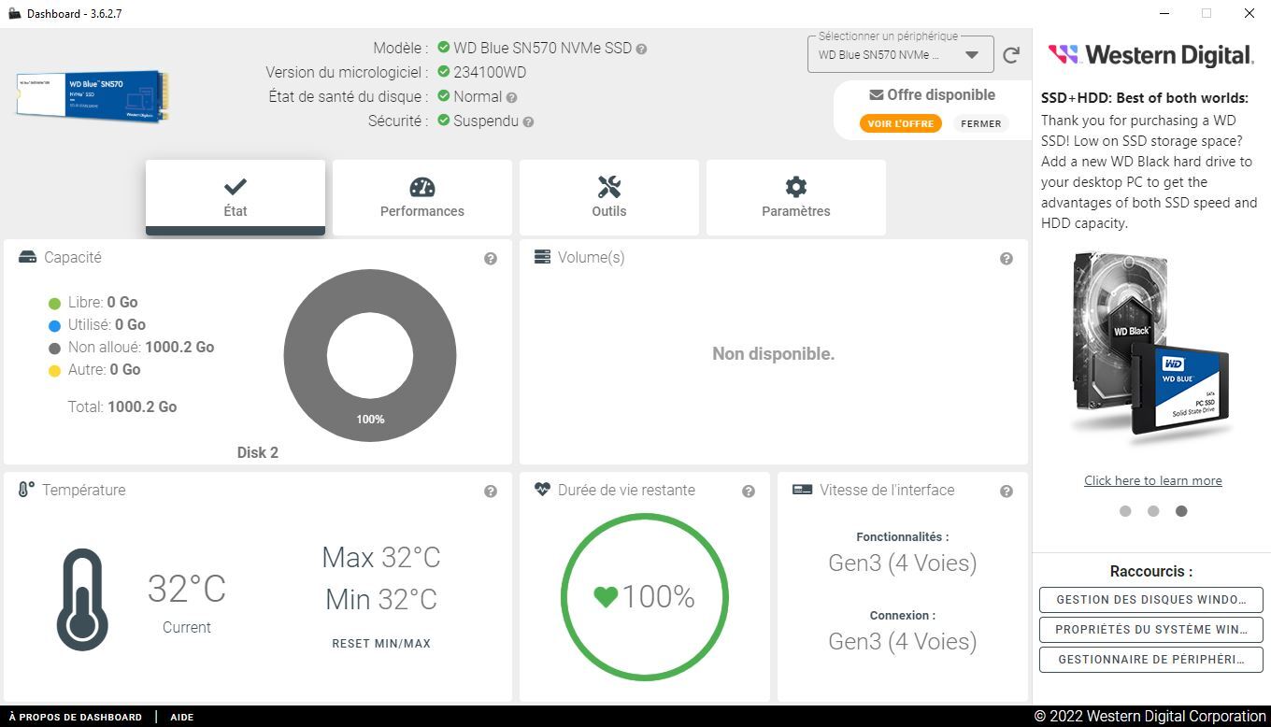Image resolution: width=1271 pixels, height=727 pixels.
Task: Select the second ad carousel dot
Action: tap(1153, 511)
